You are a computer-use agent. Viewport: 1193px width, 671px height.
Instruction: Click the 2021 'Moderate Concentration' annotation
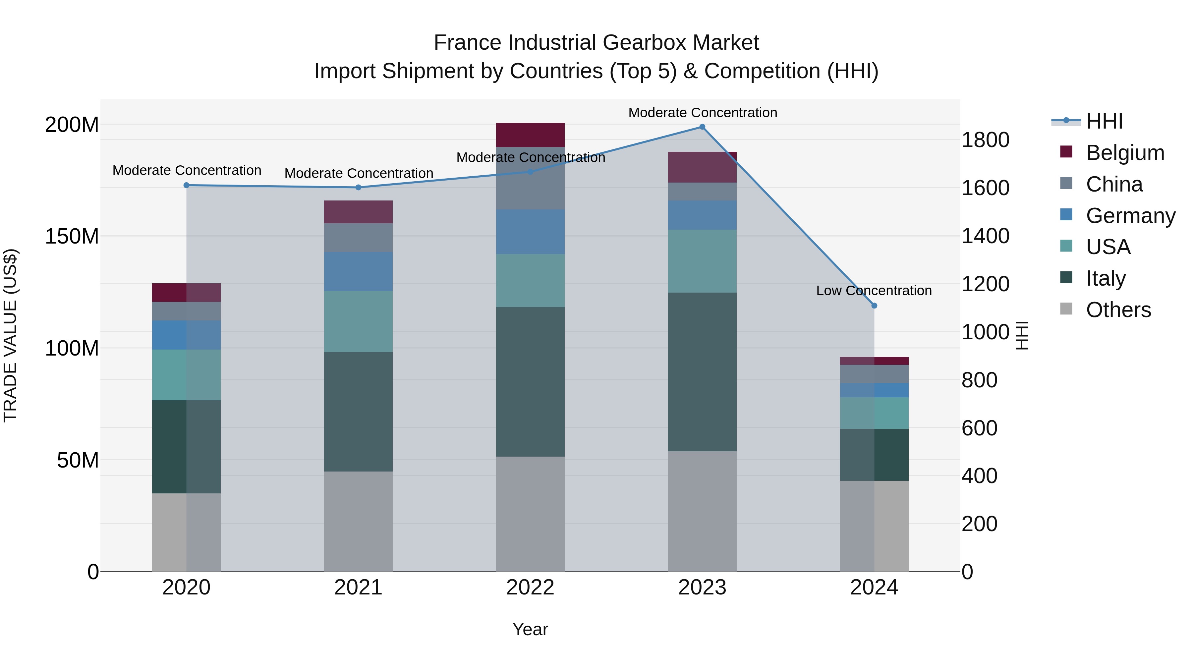tap(359, 173)
